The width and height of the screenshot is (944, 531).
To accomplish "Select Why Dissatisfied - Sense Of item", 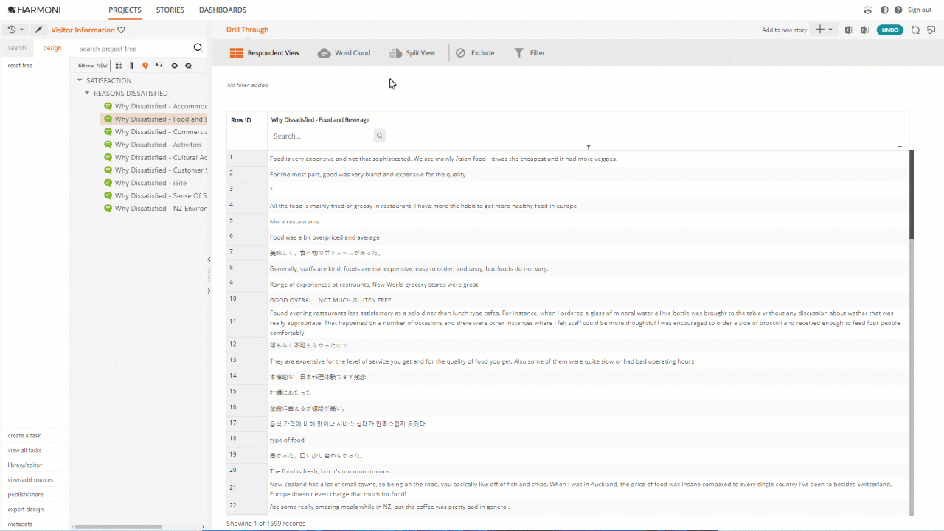I will tap(155, 196).
